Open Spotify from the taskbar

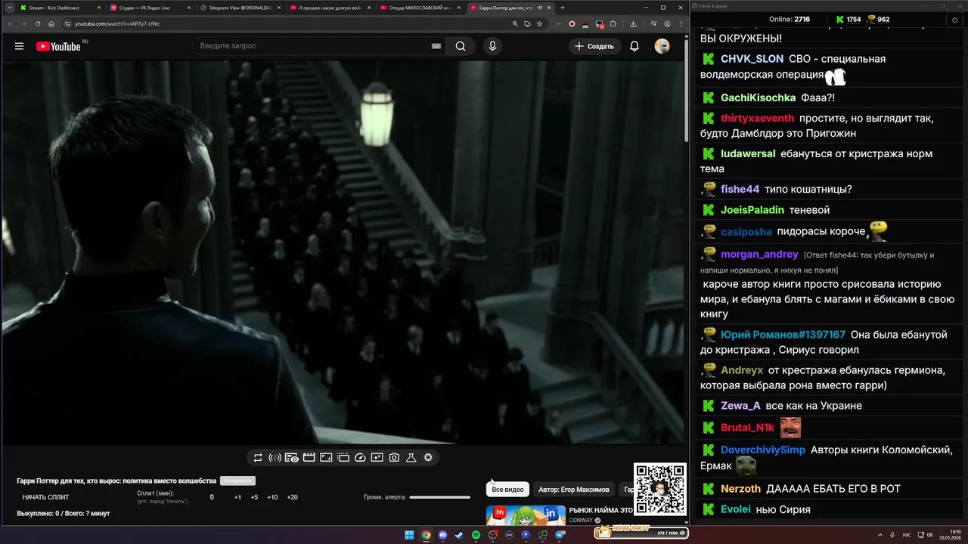476,535
